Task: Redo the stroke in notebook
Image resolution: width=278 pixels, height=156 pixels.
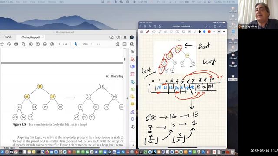Action: coord(210,26)
